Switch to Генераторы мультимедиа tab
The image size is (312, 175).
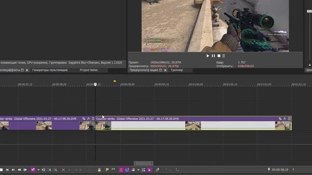50,70
